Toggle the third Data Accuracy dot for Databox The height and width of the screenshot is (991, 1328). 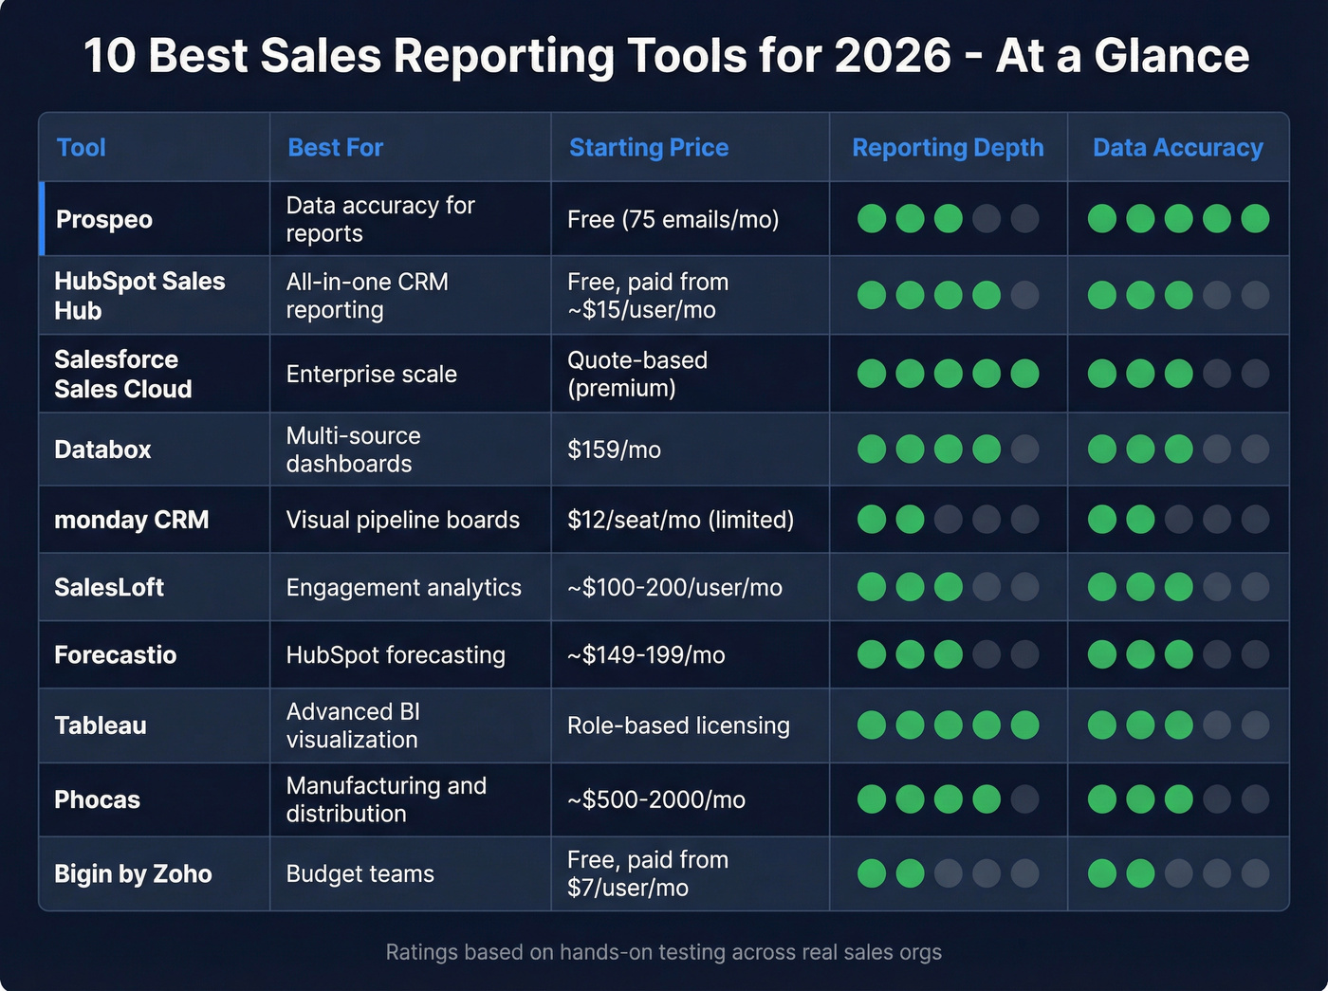click(x=1178, y=450)
